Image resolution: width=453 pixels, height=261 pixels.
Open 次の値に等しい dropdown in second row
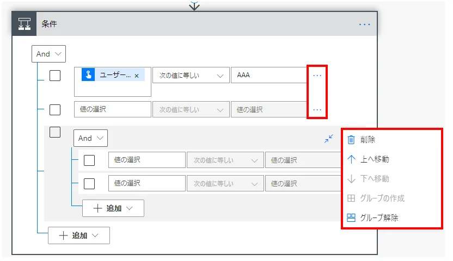(x=191, y=109)
